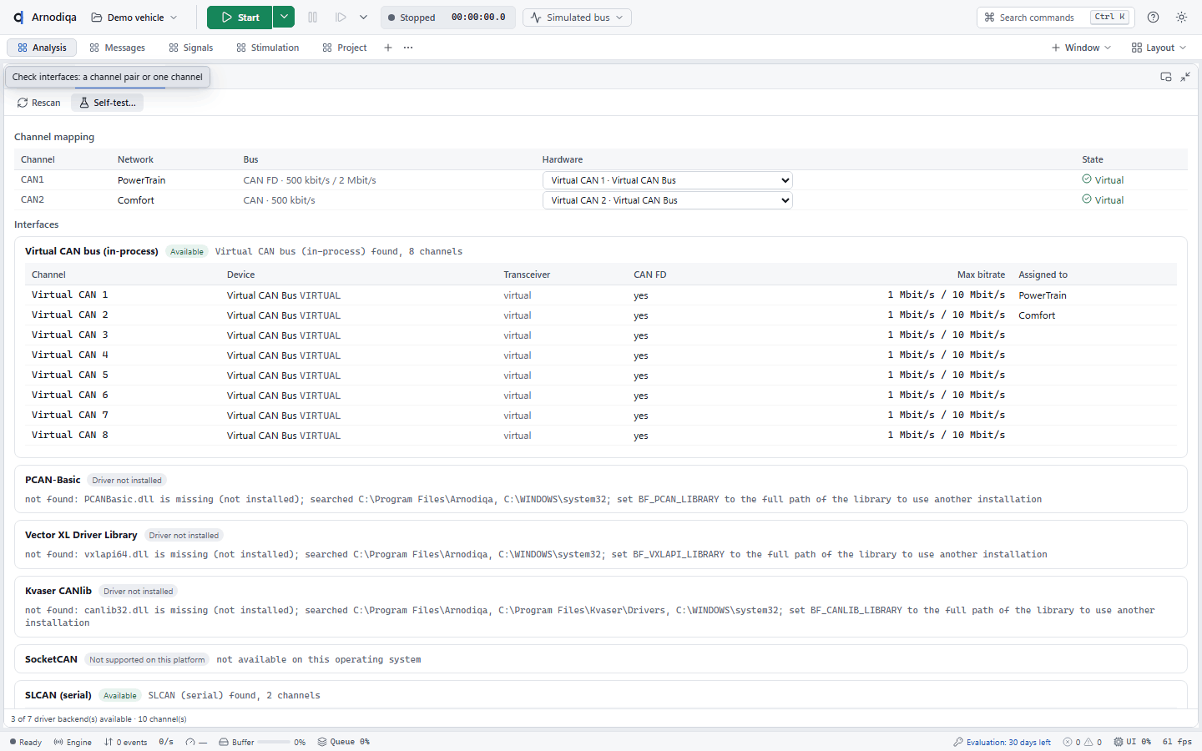Pop out the panel to new window icon
The width and height of the screenshot is (1202, 751).
click(1166, 77)
